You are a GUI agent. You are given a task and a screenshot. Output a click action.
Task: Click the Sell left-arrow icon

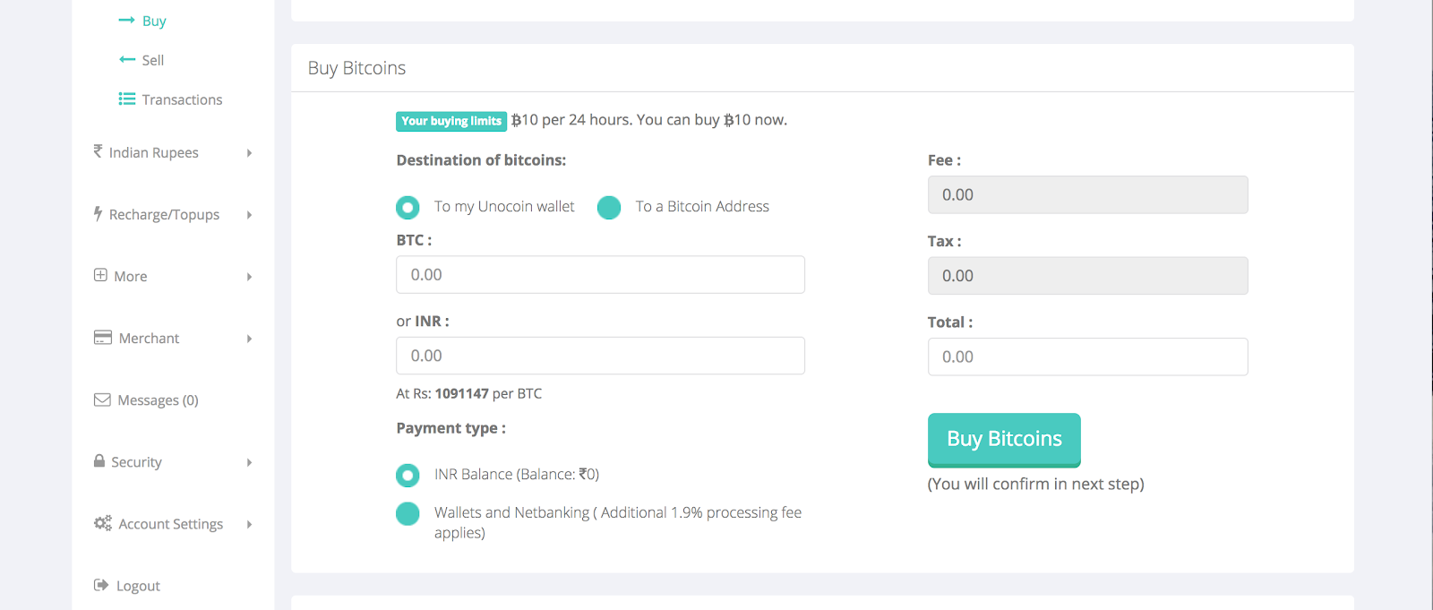click(126, 59)
